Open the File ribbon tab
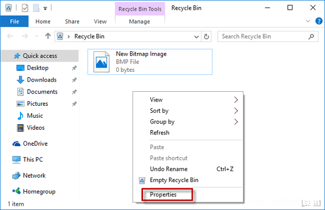 click(14, 22)
